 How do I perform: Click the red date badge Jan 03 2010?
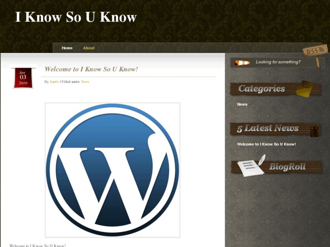click(x=23, y=77)
